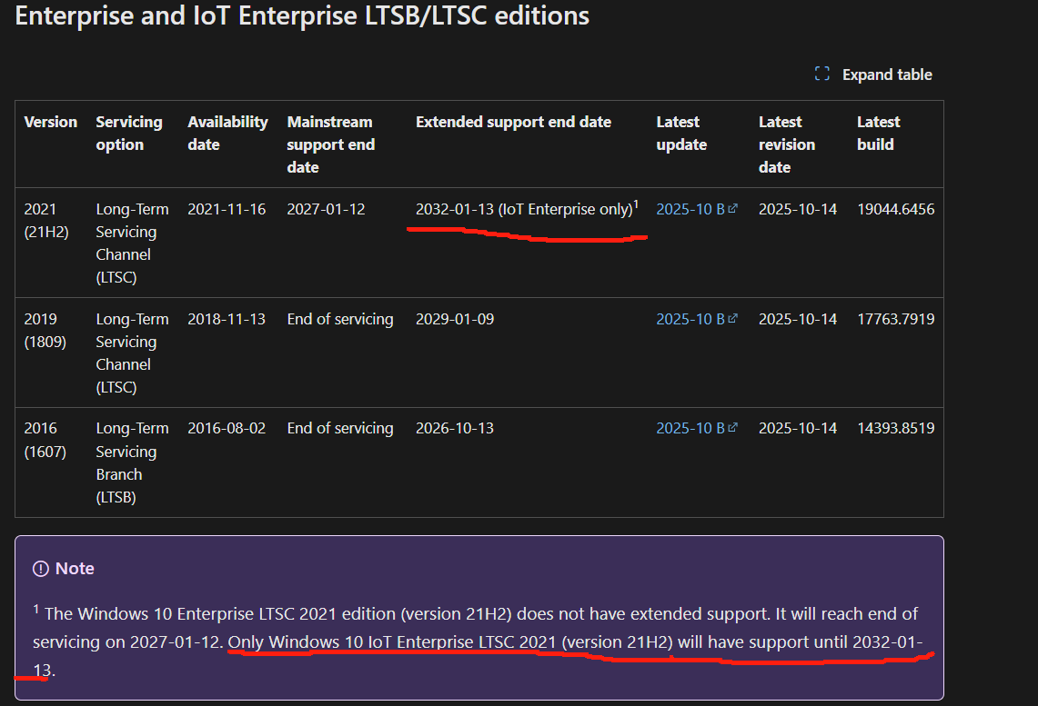Screen dimensions: 1038x706
Task: Click the external link icon in 2016 (1607) row
Action: click(733, 427)
